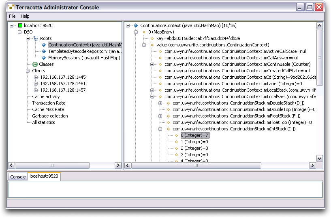Click right pane horizontal scroll left arrow
This screenshot has width=331, height=218.
[x=128, y=166]
